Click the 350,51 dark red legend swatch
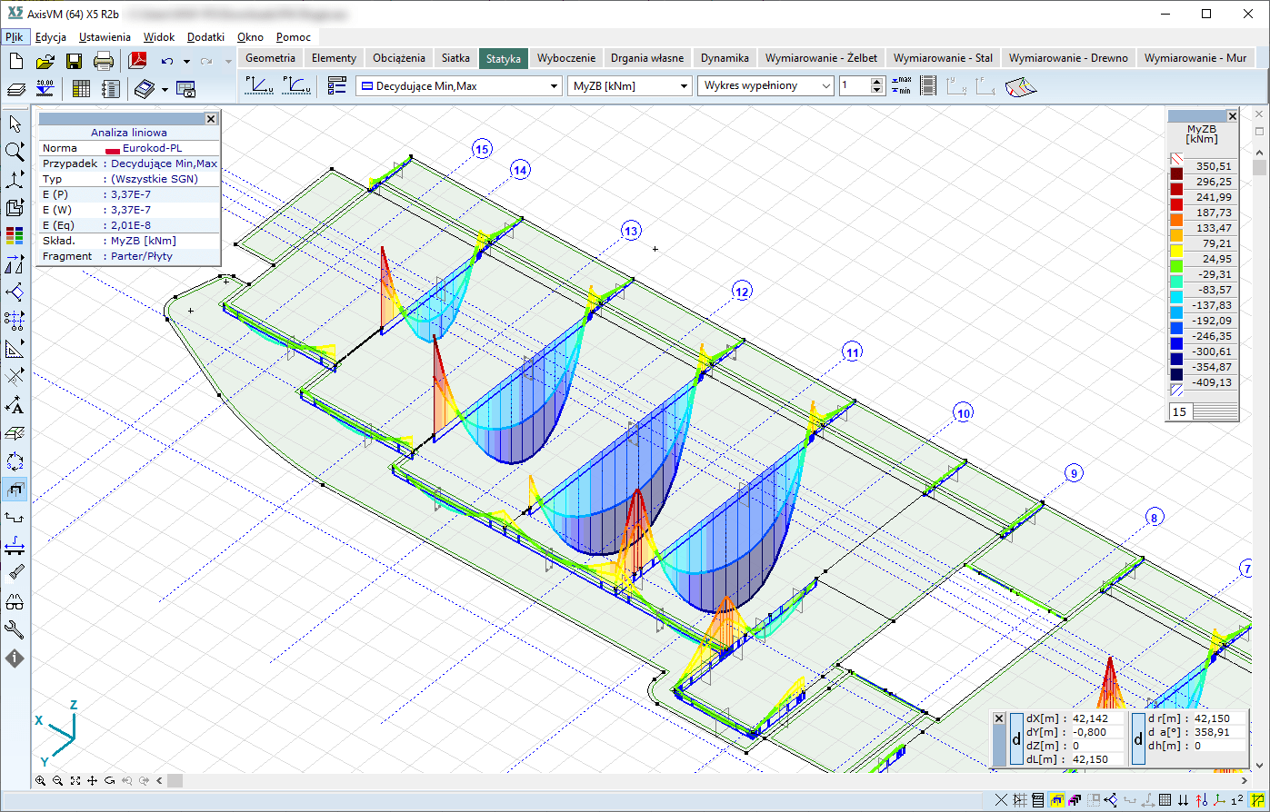Viewport: 1270px width, 812px height. (1176, 174)
